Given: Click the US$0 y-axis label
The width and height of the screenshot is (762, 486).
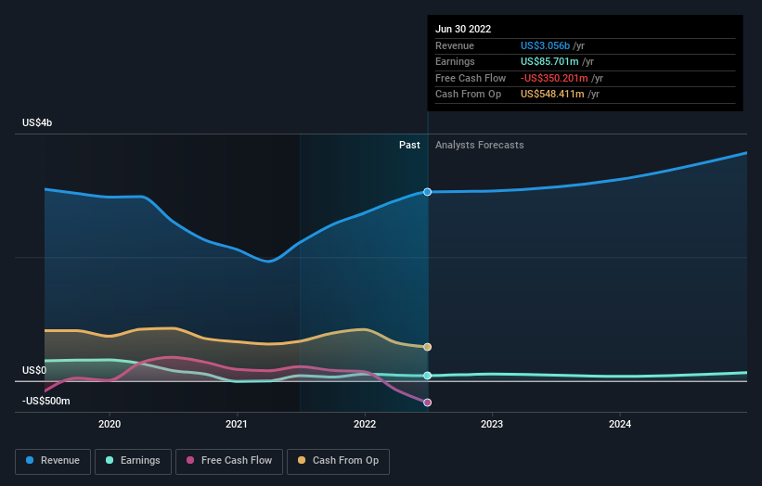Looking at the screenshot, I should pyautogui.click(x=34, y=370).
